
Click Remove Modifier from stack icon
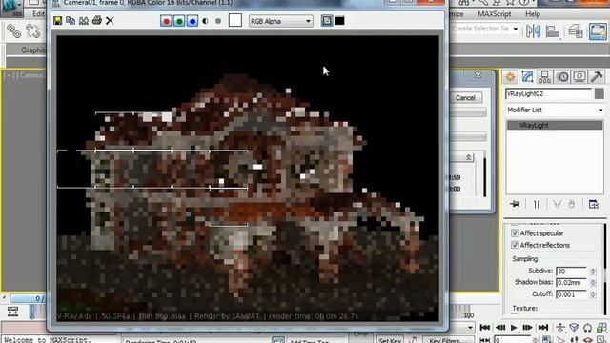571,204
